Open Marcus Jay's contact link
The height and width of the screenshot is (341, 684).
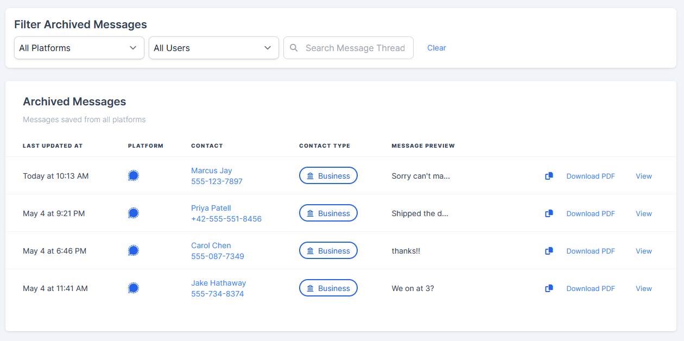click(x=211, y=170)
